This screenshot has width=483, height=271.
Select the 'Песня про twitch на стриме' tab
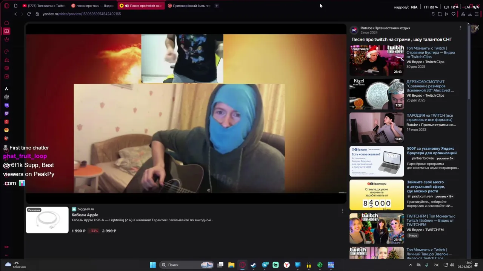pos(141,6)
